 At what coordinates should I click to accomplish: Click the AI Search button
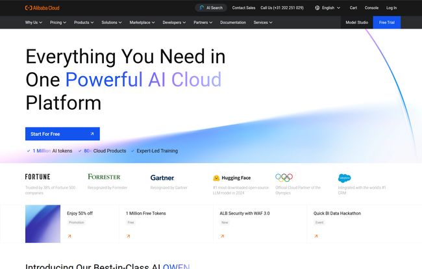[211, 8]
